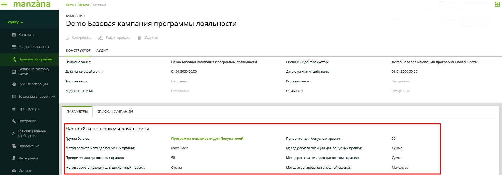Open Программа лояльности для Покупателей link

point(207,139)
